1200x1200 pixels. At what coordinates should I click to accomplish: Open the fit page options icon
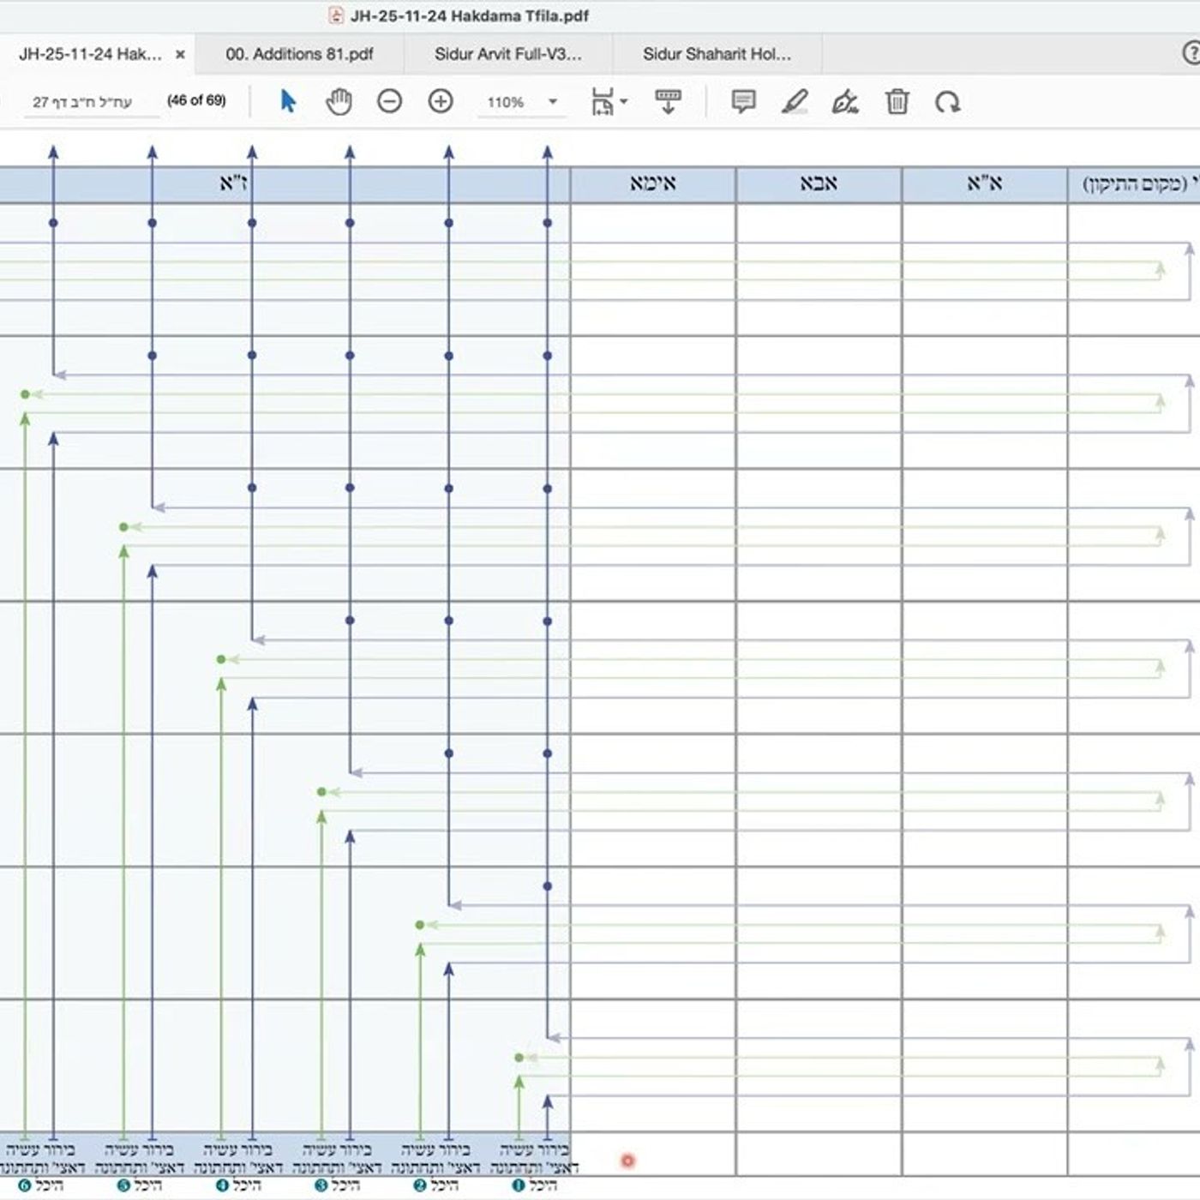603,102
